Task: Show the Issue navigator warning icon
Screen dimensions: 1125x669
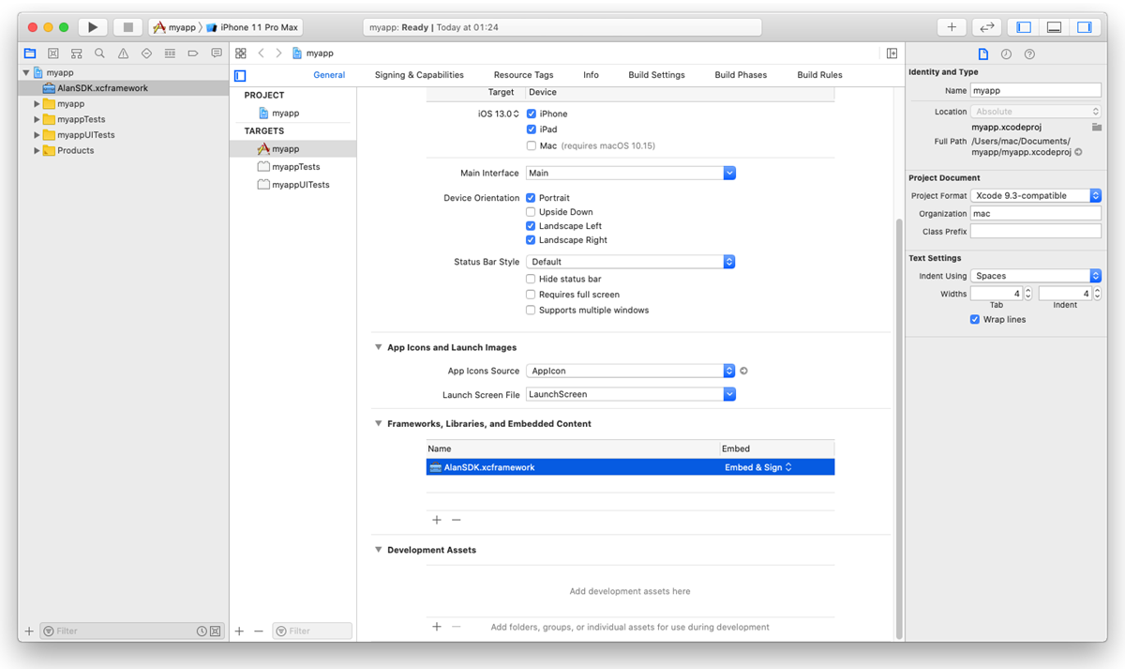Action: click(123, 53)
